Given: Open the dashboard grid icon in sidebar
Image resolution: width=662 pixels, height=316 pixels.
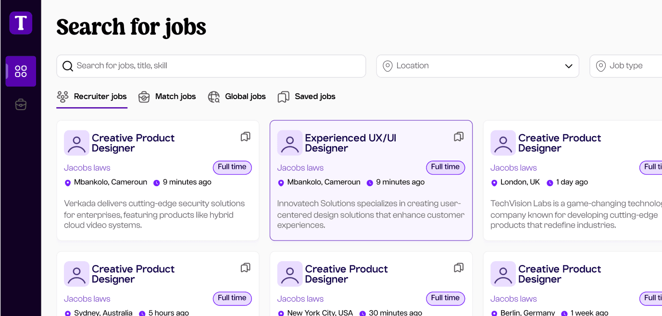Looking at the screenshot, I should coord(21,71).
